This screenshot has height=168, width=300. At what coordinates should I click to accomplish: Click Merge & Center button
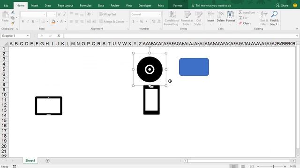coord(112,21)
